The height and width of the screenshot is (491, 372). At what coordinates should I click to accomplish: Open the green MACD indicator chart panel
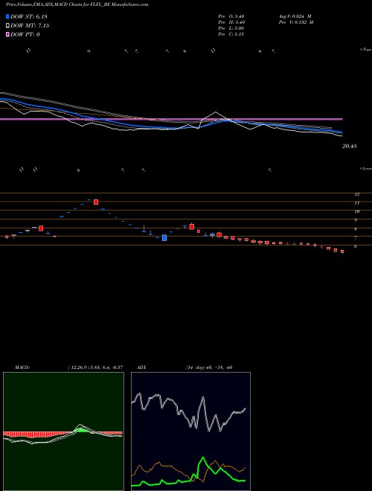pyautogui.click(x=63, y=431)
